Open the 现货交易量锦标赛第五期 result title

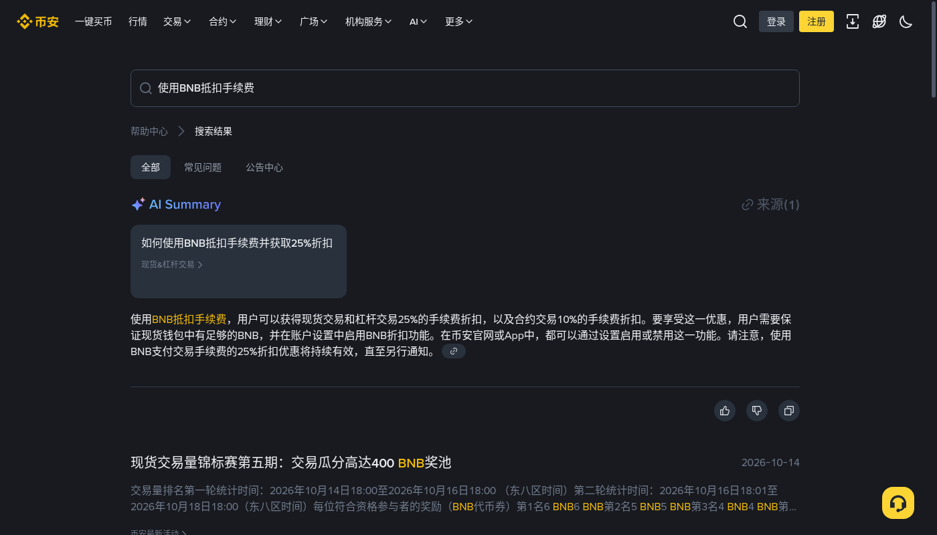click(291, 463)
